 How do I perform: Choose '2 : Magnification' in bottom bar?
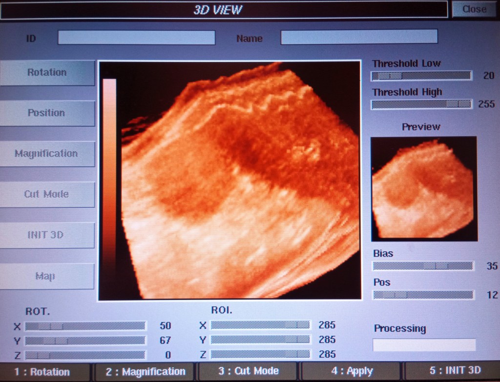(146, 372)
